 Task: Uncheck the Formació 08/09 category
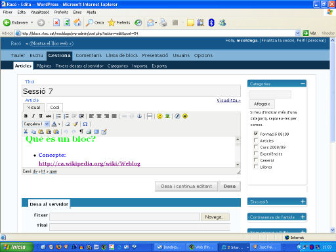coord(255,133)
